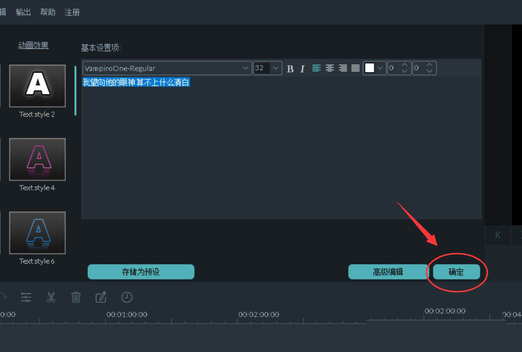This screenshot has width=522, height=352.
Task: Click the duration (clock) icon on the timeline toolbar
Action: (127, 297)
